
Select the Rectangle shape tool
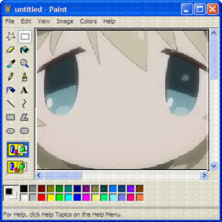pos(11,117)
